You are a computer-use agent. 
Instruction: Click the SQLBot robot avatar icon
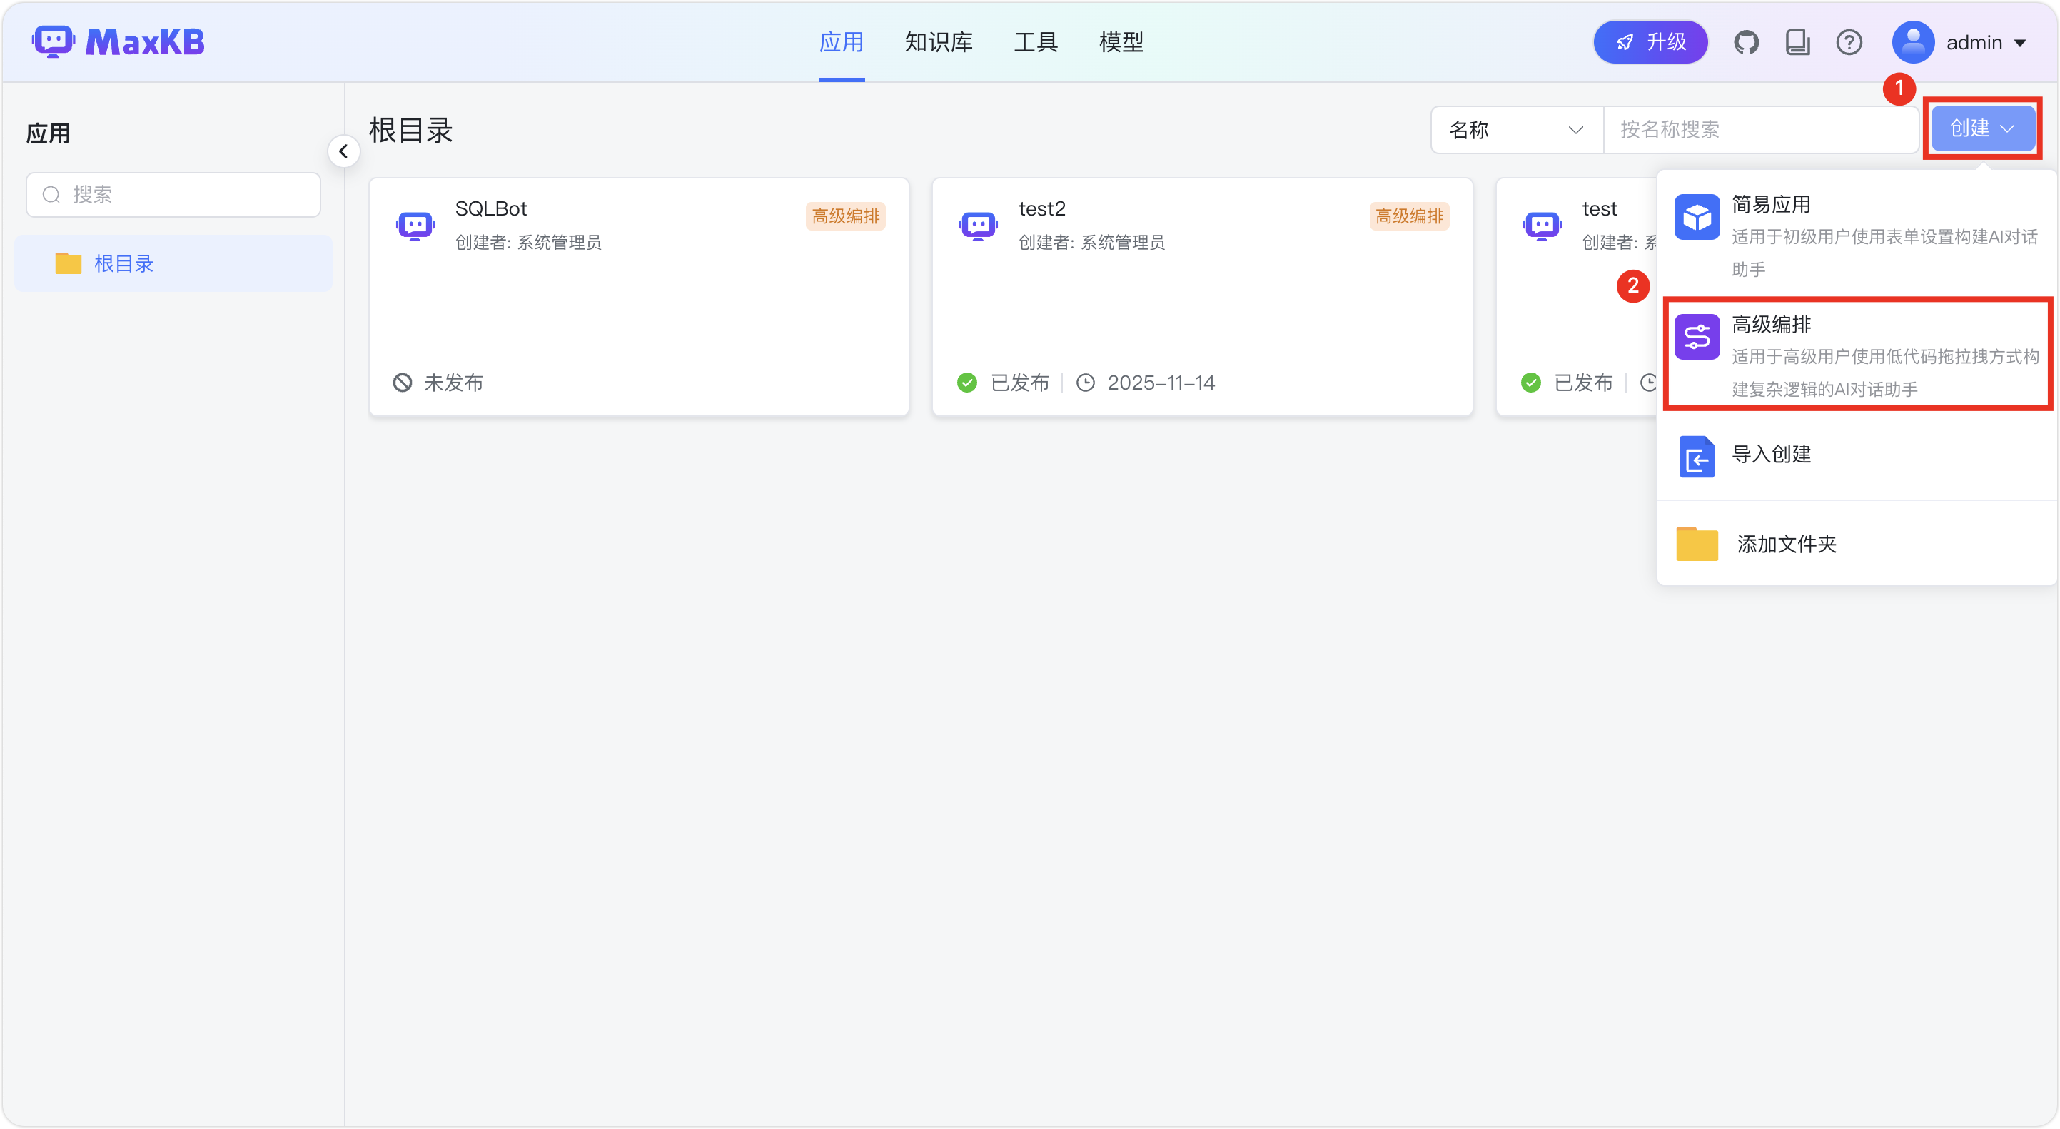415,225
